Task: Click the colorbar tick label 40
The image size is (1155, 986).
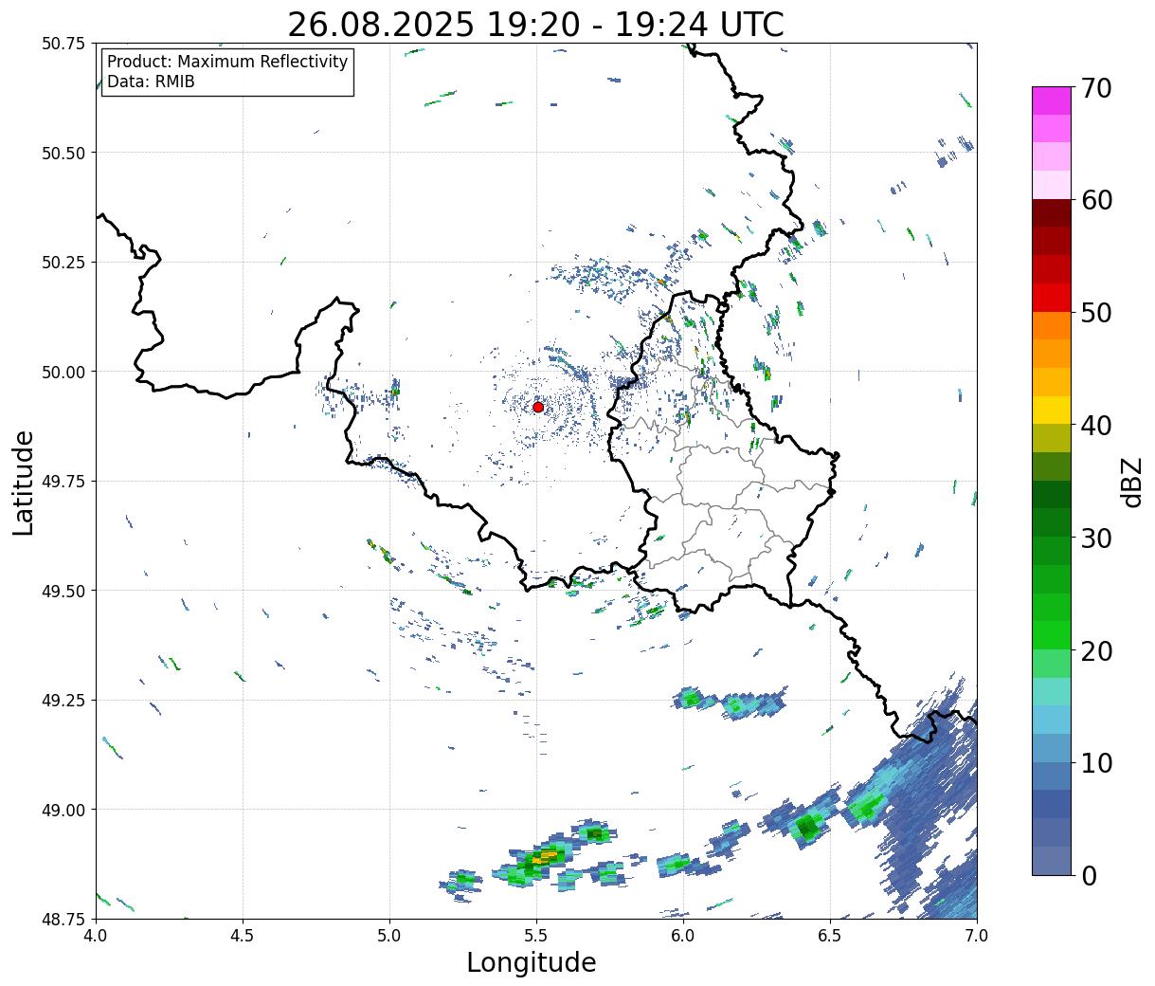Action: [1095, 425]
